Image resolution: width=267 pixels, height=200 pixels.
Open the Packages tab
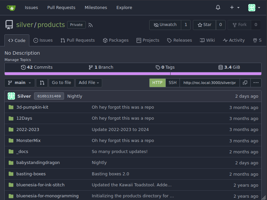click(x=115, y=40)
